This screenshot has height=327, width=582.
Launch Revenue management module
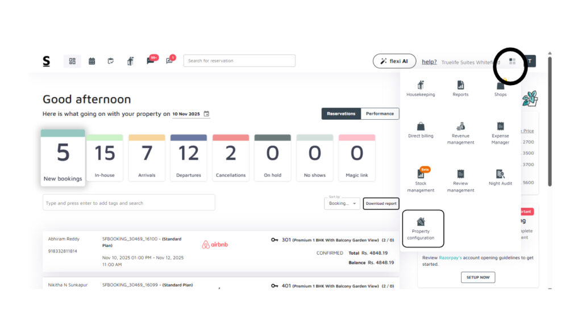click(460, 132)
